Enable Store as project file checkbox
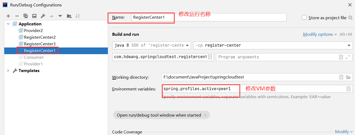Screen dimensions: 355x135 point(304,18)
